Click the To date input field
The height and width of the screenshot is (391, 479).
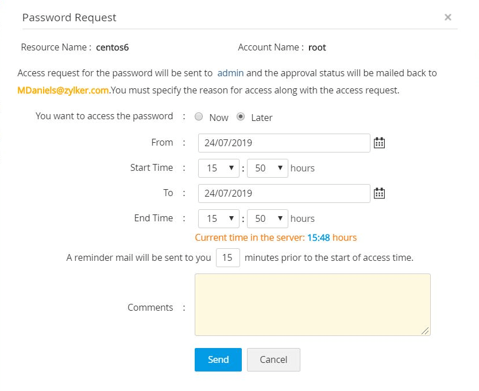click(x=284, y=193)
